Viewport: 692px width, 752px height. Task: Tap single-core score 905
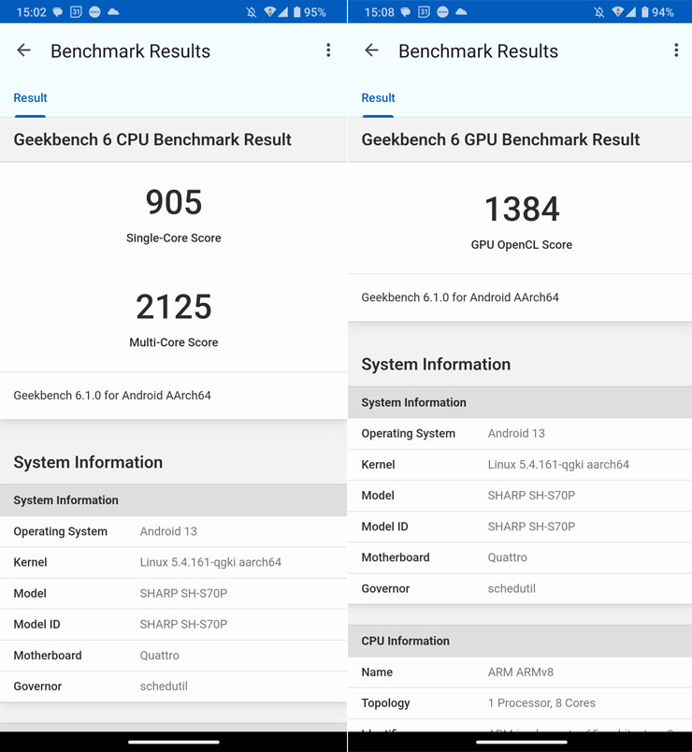(174, 202)
